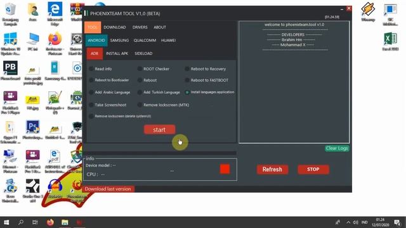
Task: Select the HUAWEI sub-tab
Action: coord(168,41)
